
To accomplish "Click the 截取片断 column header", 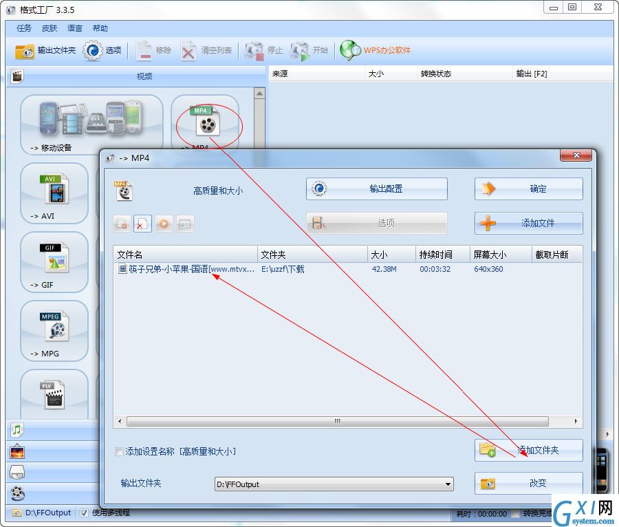I will tap(557, 255).
